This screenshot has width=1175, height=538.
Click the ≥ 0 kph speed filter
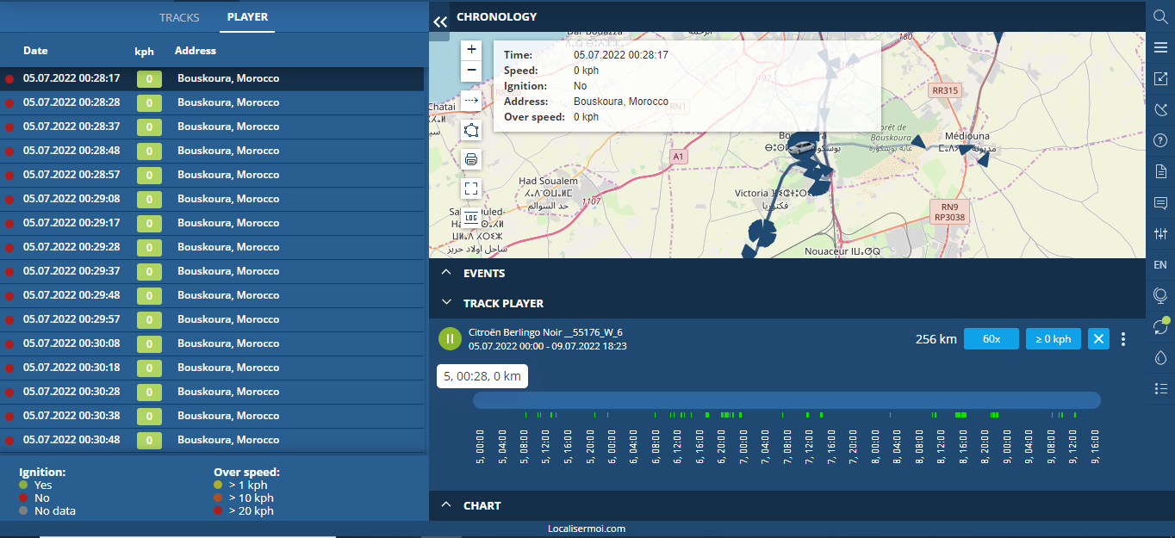[x=1053, y=339]
